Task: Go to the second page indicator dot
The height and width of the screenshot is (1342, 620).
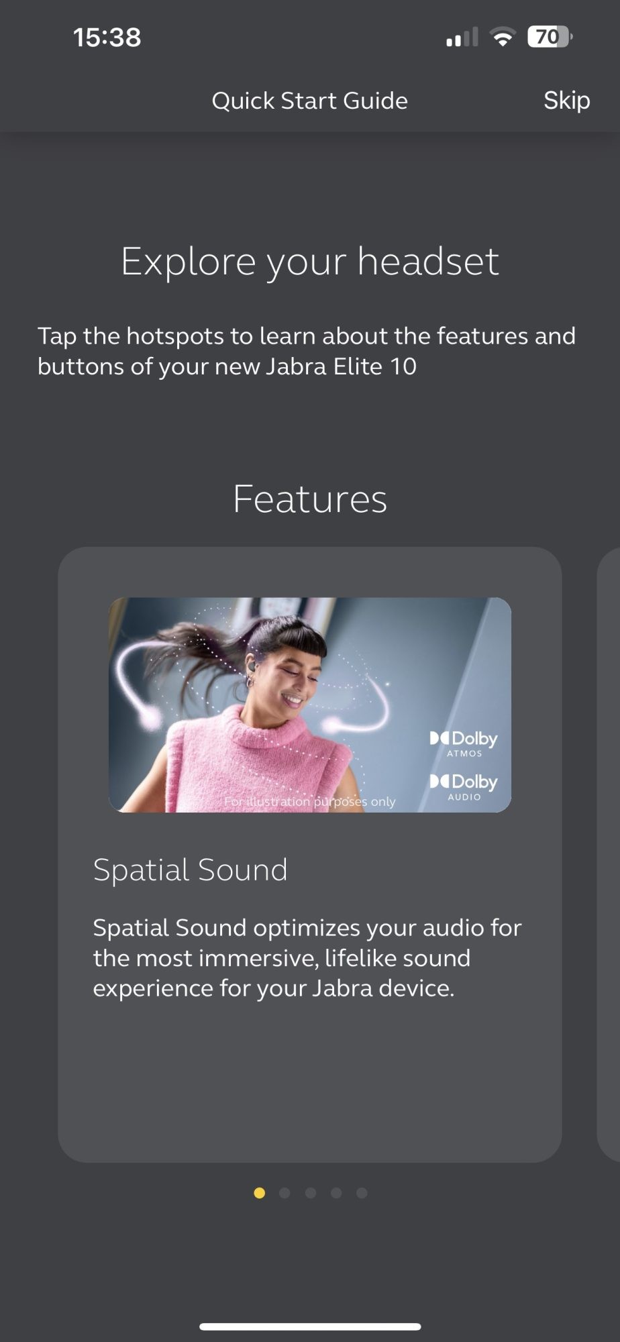Action: pos(285,1192)
